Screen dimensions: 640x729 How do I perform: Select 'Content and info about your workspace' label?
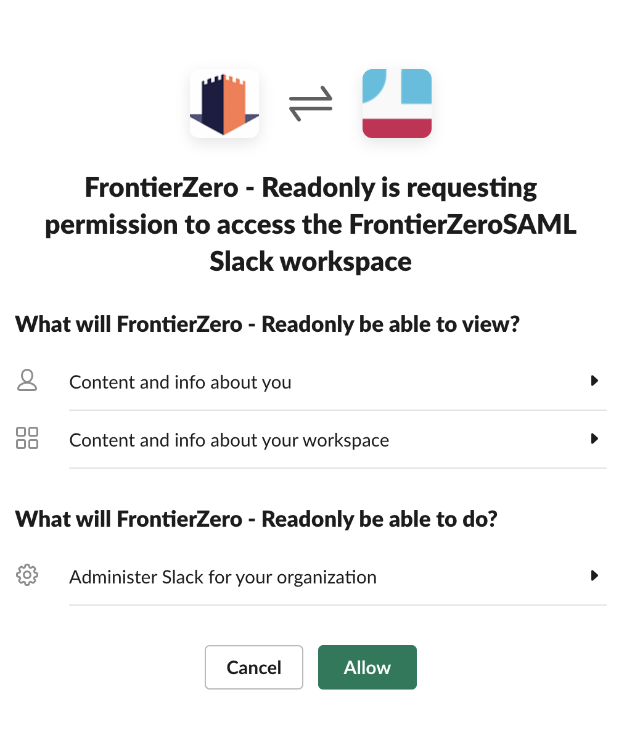coord(229,440)
